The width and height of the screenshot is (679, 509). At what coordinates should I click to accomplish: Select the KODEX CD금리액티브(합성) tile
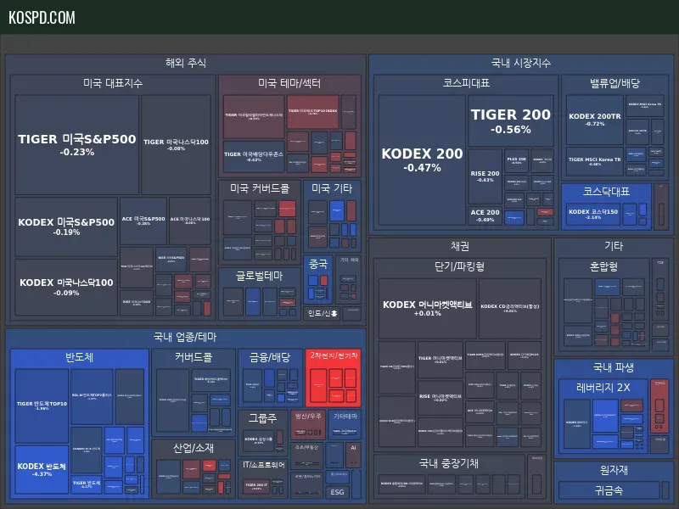click(x=510, y=308)
